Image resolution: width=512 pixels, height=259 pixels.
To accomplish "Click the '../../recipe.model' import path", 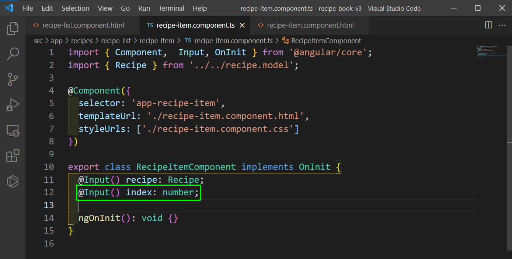I will [x=241, y=65].
